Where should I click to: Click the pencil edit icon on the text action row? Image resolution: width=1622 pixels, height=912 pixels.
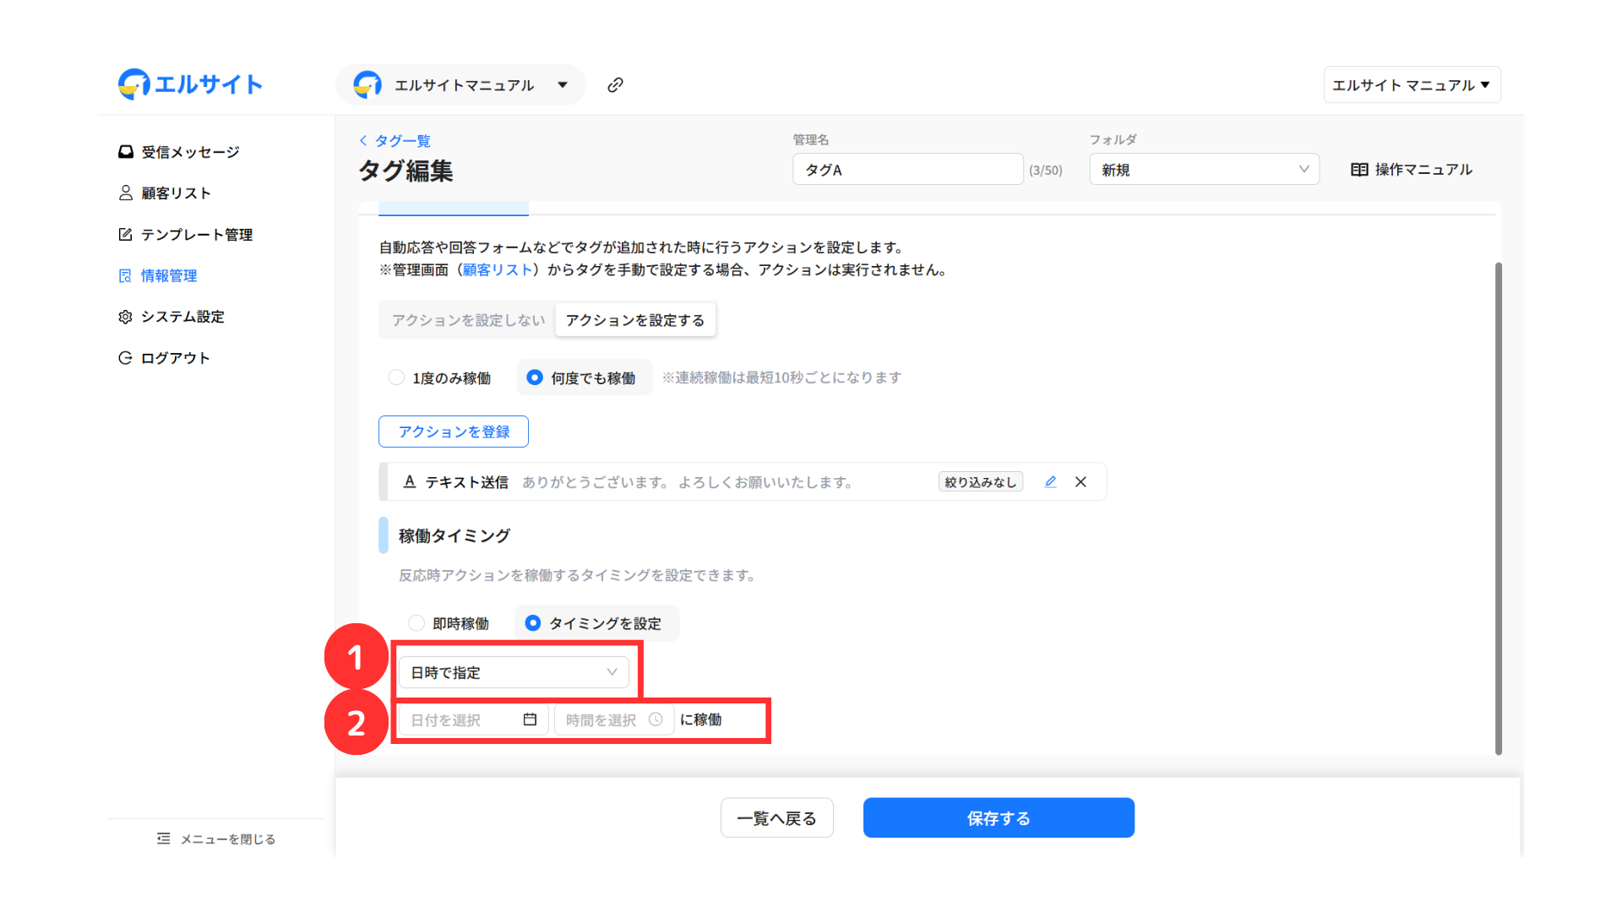coord(1050,481)
